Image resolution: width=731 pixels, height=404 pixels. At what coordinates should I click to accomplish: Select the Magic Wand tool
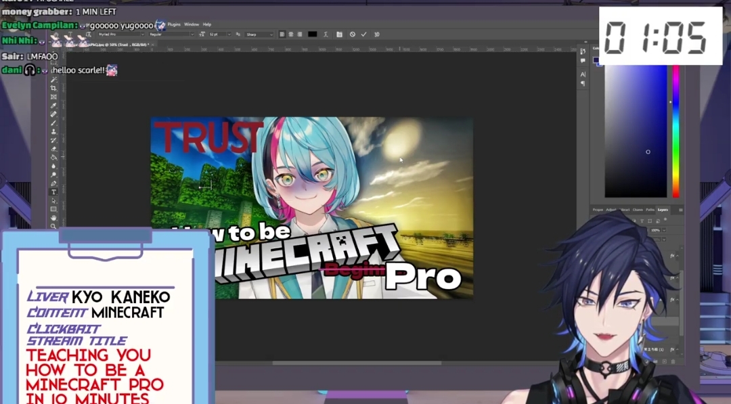53,80
